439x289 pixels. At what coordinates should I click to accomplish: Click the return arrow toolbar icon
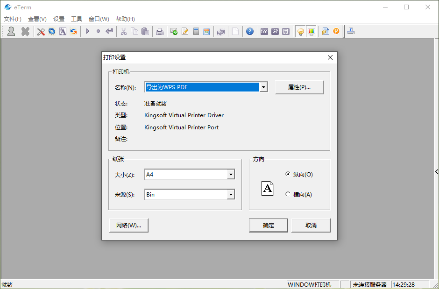(109, 31)
